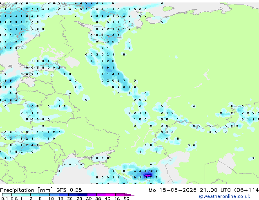Click the '0.1' legend scale label

pos(5,198)
